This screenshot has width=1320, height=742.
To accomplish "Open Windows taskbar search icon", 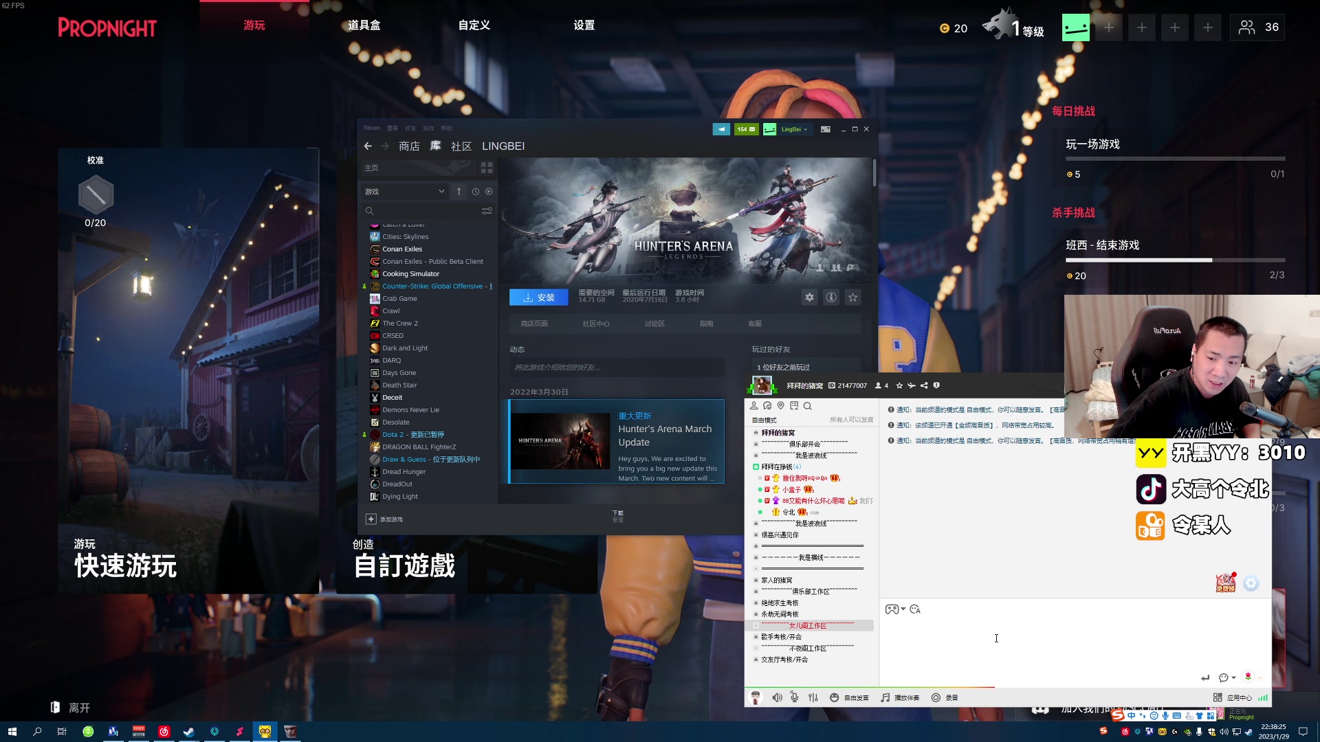I will coord(37,732).
